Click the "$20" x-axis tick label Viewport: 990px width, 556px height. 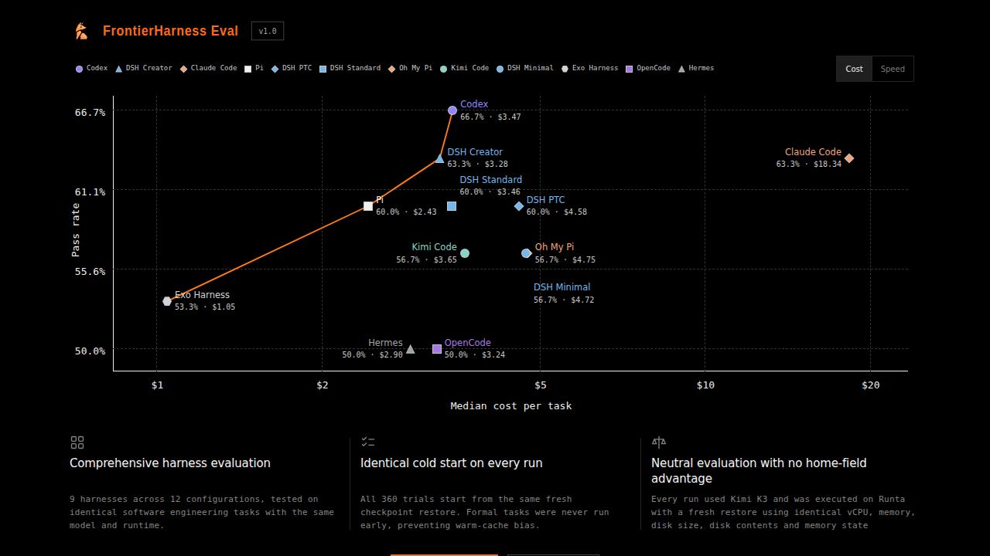click(871, 385)
